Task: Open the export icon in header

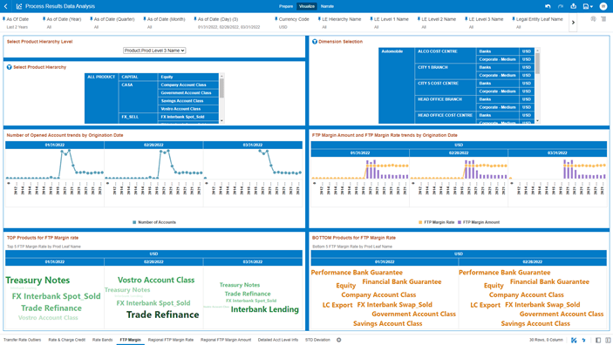Action: tap(573, 6)
